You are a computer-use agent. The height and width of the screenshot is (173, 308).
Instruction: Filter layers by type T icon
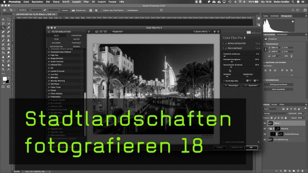pyautogui.click(x=291, y=109)
